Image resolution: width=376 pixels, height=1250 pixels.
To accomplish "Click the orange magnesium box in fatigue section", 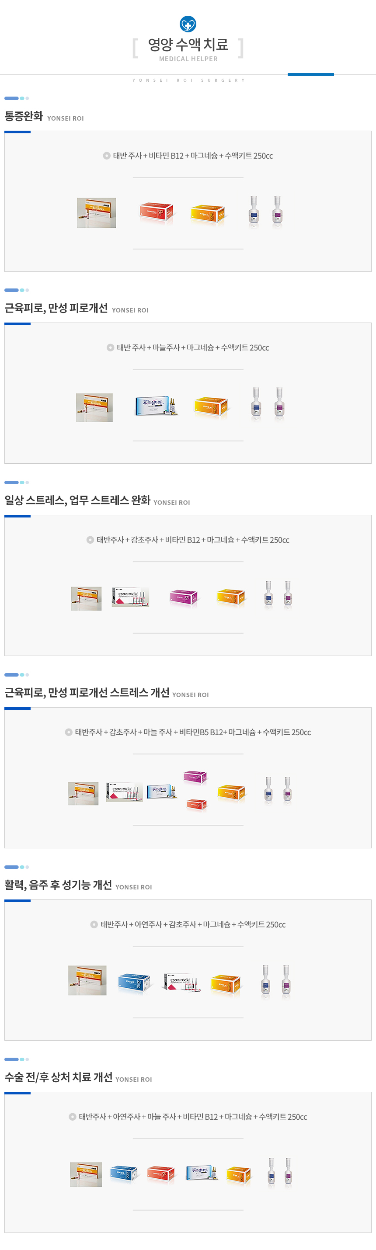I will point(211,406).
